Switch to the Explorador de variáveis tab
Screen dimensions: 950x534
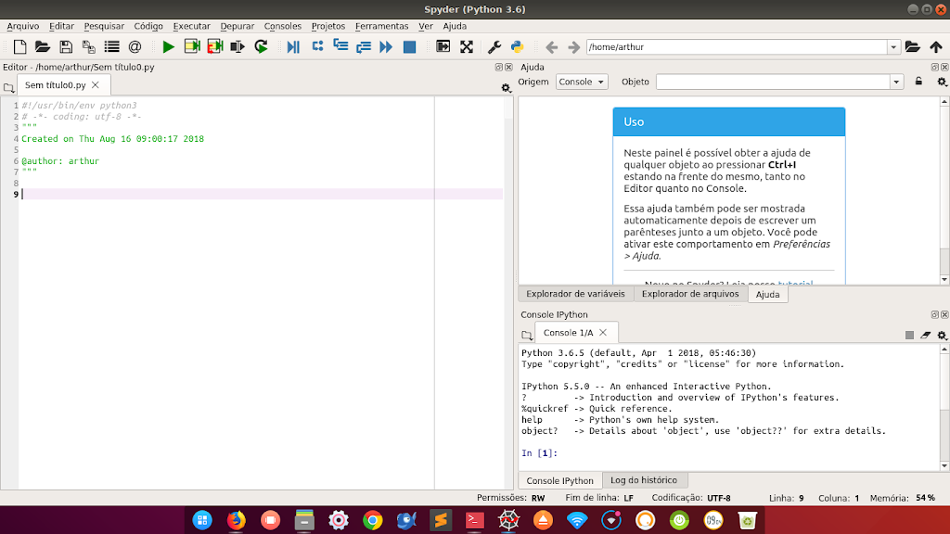575,294
